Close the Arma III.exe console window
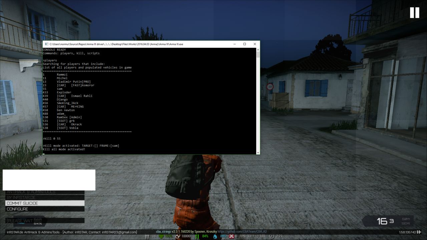The width and height of the screenshot is (427, 240). (255, 44)
